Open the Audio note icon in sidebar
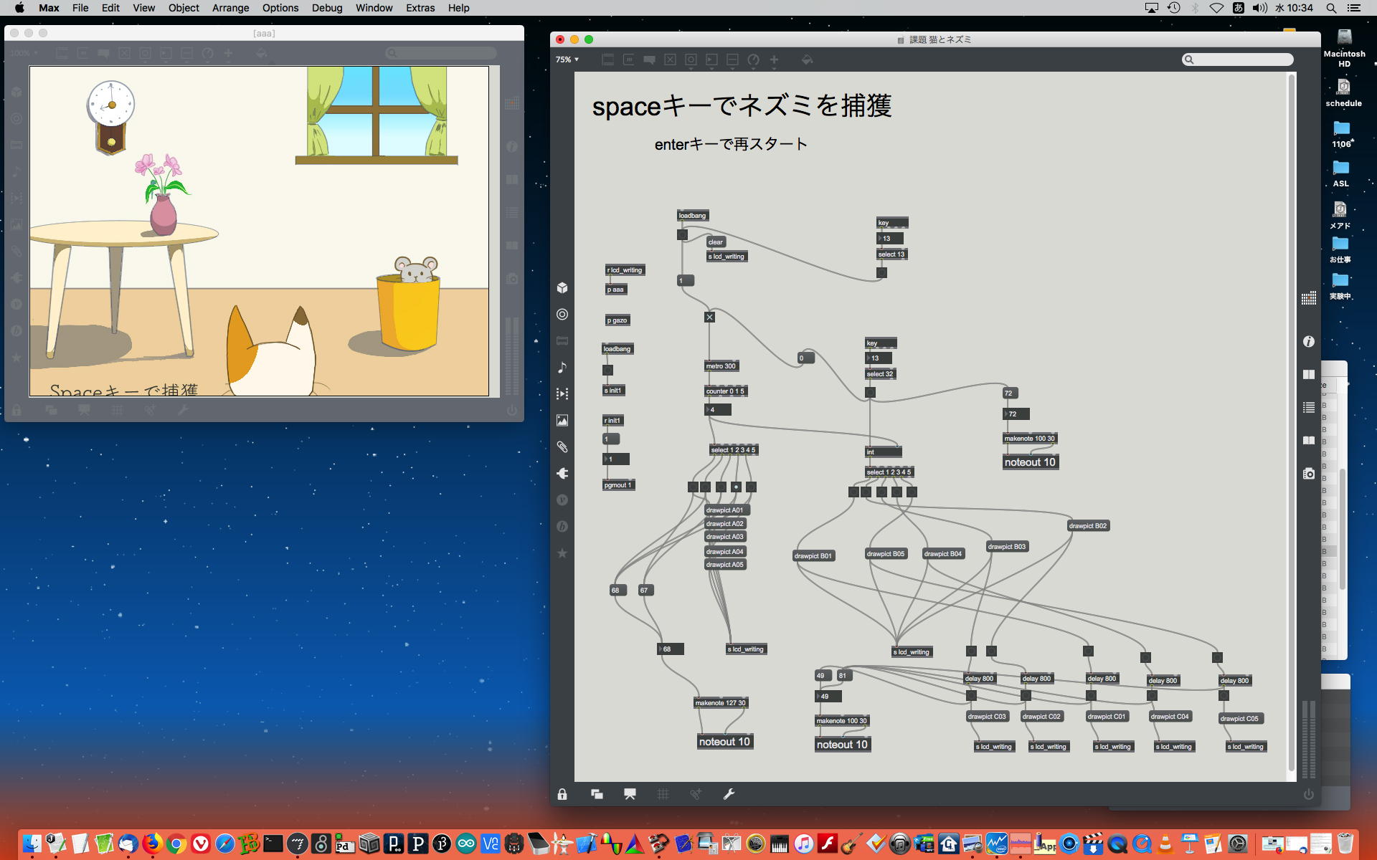The height and width of the screenshot is (860, 1377). tap(562, 368)
